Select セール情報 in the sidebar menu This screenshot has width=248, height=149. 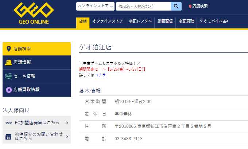coord(36,76)
